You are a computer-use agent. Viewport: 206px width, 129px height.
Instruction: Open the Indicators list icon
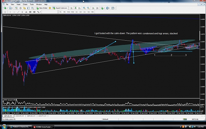pos(102,8)
